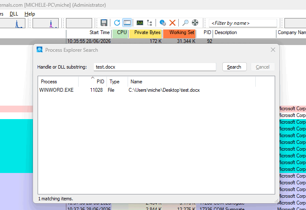Click the '1 matching items.' status text
Image resolution: width=306 pixels, height=210 pixels.
pos(56,199)
